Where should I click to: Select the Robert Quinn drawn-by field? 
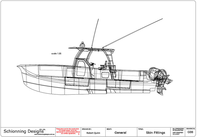click(93, 133)
